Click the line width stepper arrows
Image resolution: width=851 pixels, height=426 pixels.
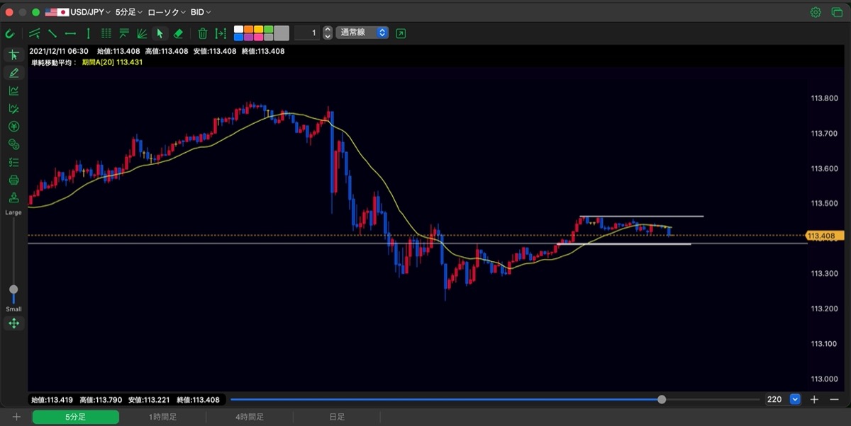(x=327, y=33)
